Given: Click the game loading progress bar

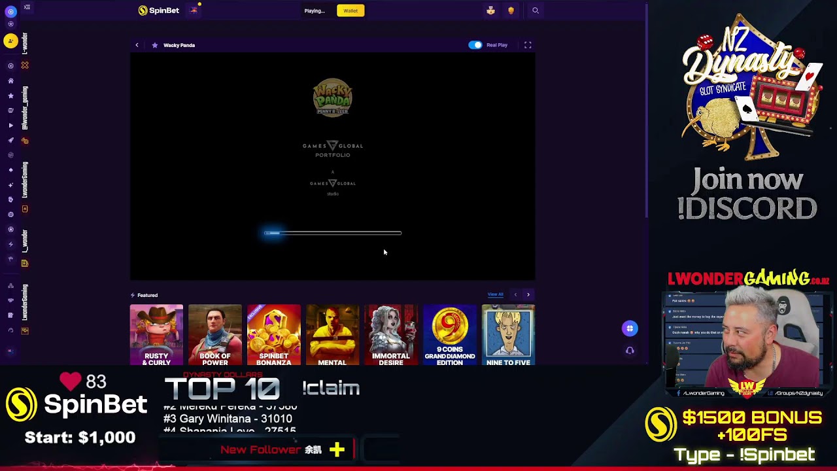Looking at the screenshot, I should pos(333,233).
